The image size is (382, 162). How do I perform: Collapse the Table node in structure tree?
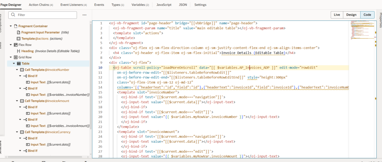tap(13, 64)
